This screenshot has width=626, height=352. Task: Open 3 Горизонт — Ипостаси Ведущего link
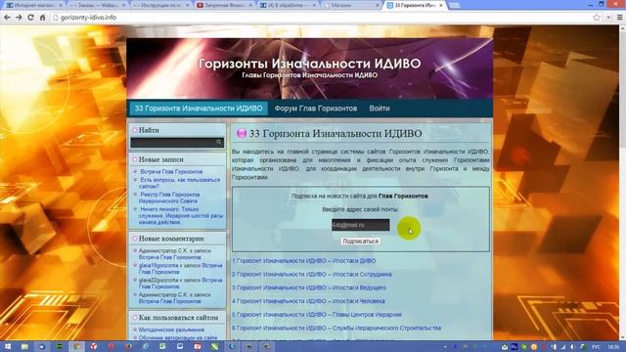click(309, 287)
